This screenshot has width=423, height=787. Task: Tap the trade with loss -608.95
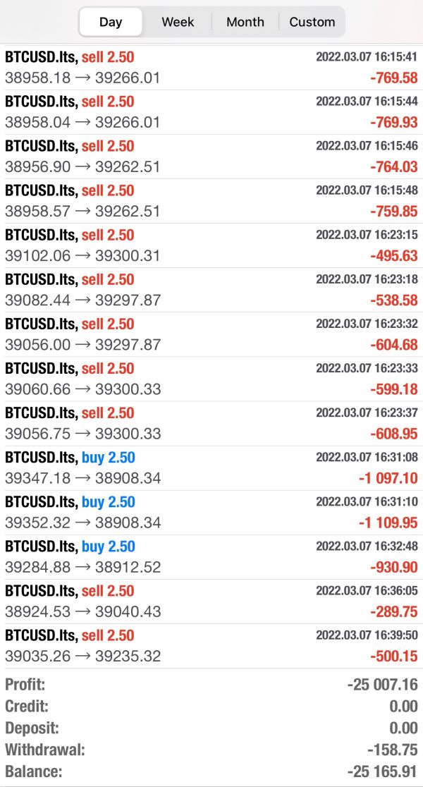click(211, 423)
